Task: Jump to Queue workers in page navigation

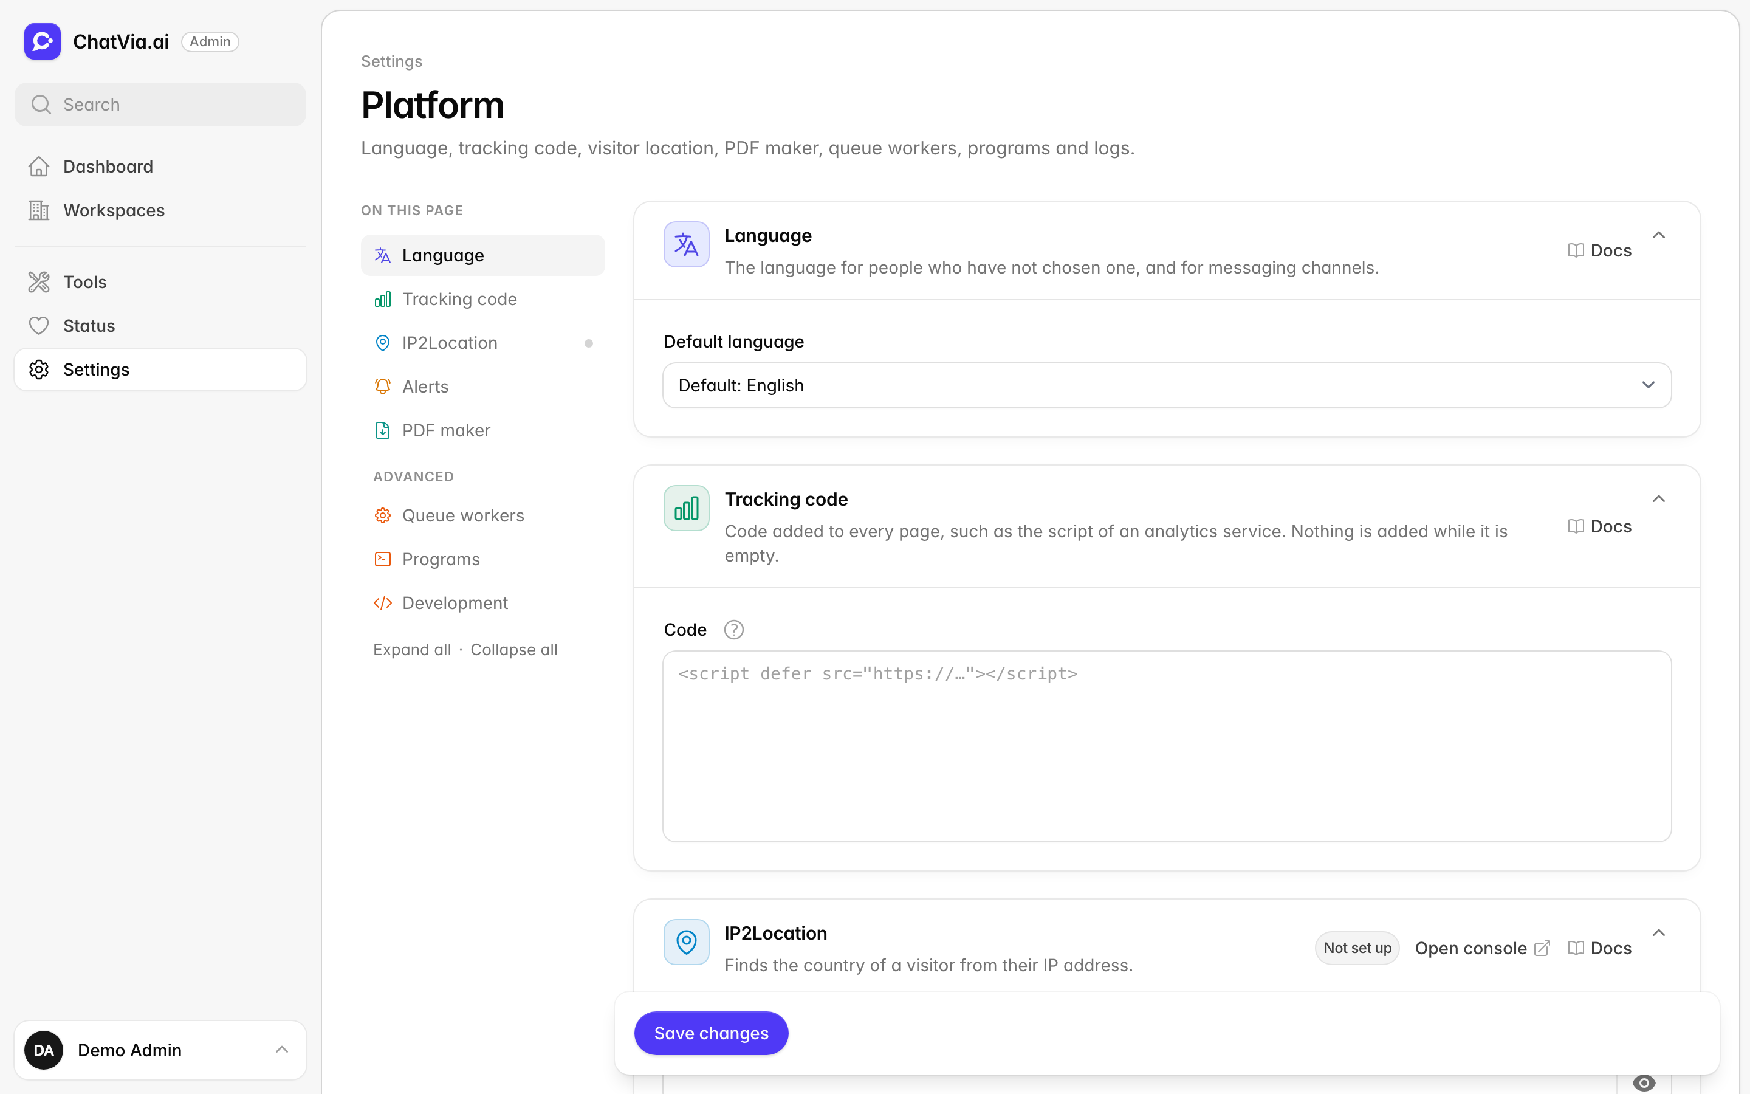Action: point(483,516)
